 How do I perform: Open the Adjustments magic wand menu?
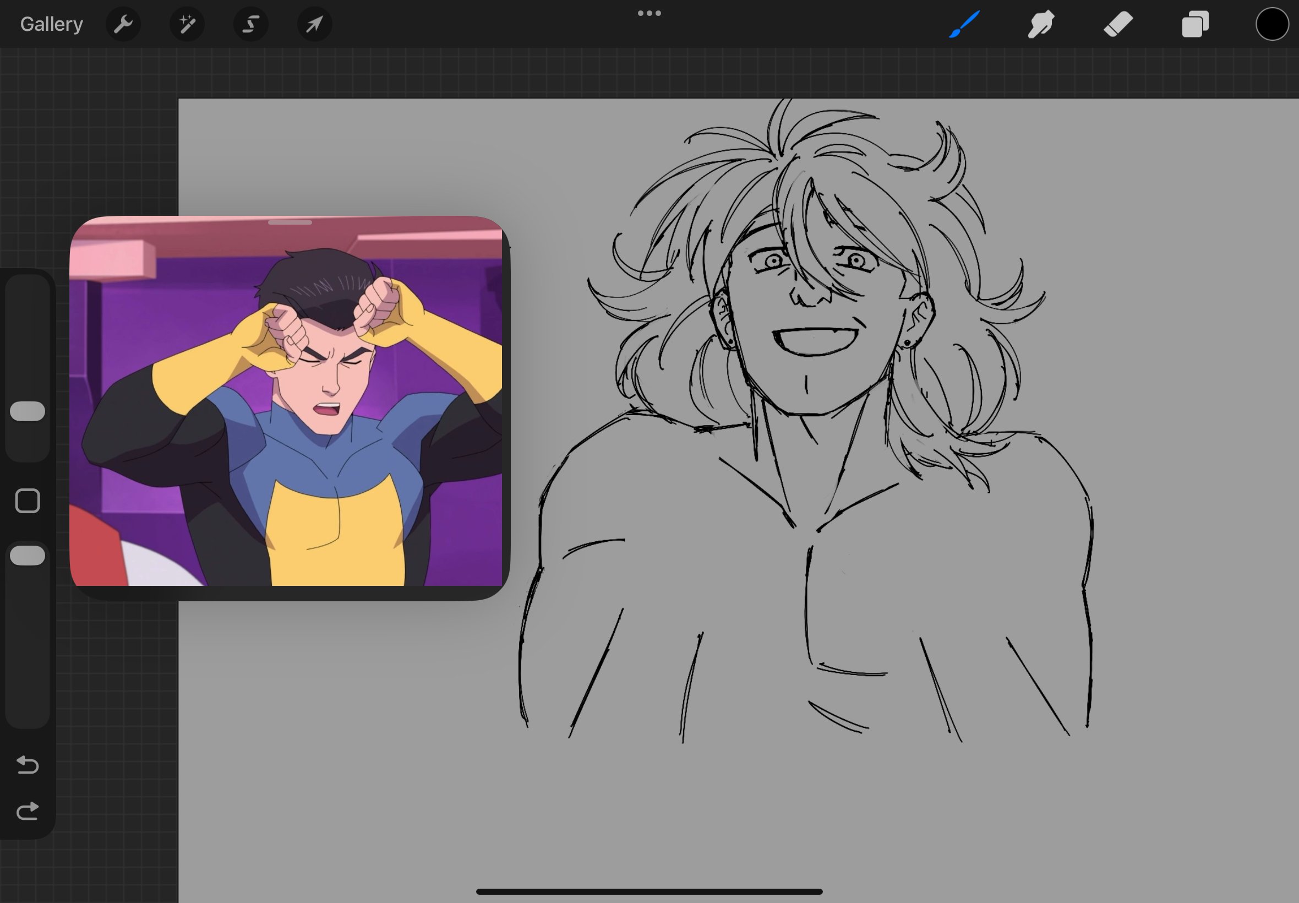pyautogui.click(x=187, y=24)
